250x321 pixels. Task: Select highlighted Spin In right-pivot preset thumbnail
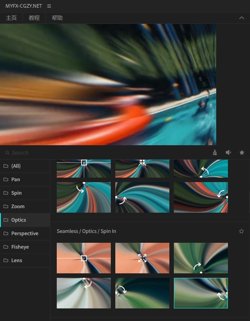201,293
